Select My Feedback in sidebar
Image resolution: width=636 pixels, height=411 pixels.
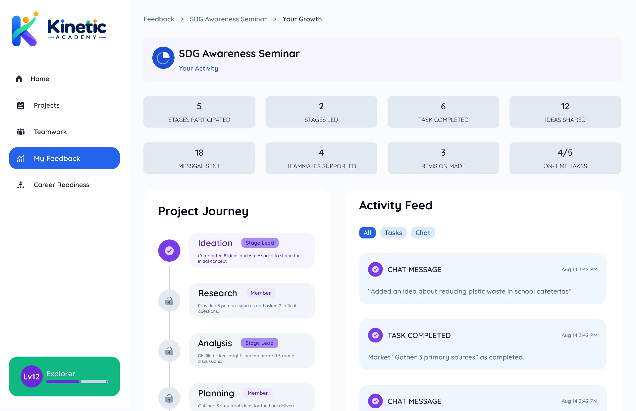(64, 158)
